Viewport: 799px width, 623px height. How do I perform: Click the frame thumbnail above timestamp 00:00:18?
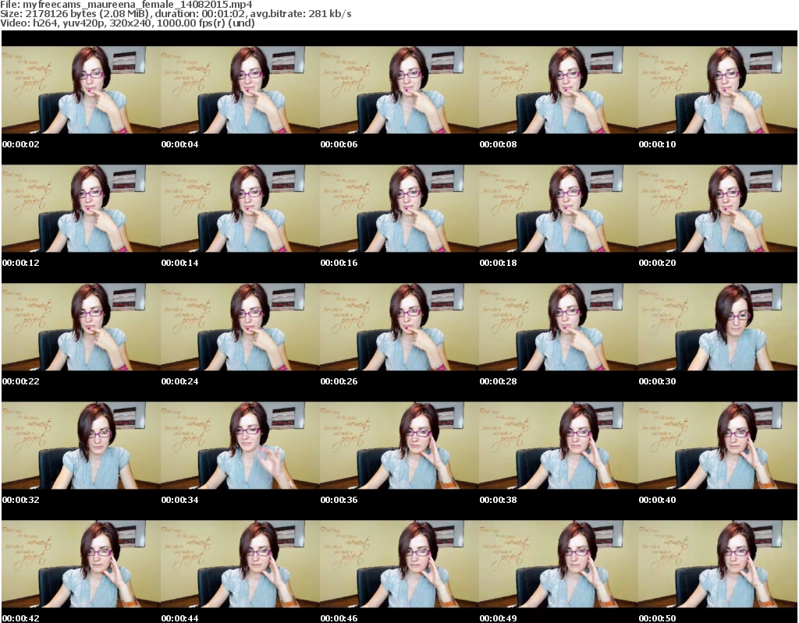click(558, 209)
